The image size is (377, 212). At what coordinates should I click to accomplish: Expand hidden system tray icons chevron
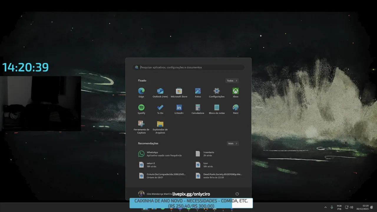click(x=325, y=207)
